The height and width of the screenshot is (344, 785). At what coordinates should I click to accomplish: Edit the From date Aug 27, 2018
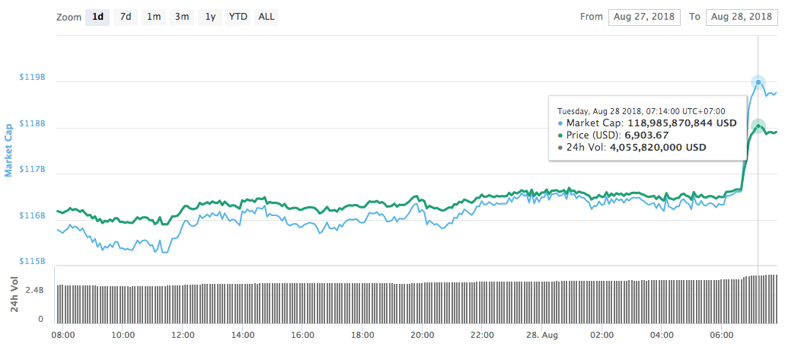pyautogui.click(x=644, y=17)
